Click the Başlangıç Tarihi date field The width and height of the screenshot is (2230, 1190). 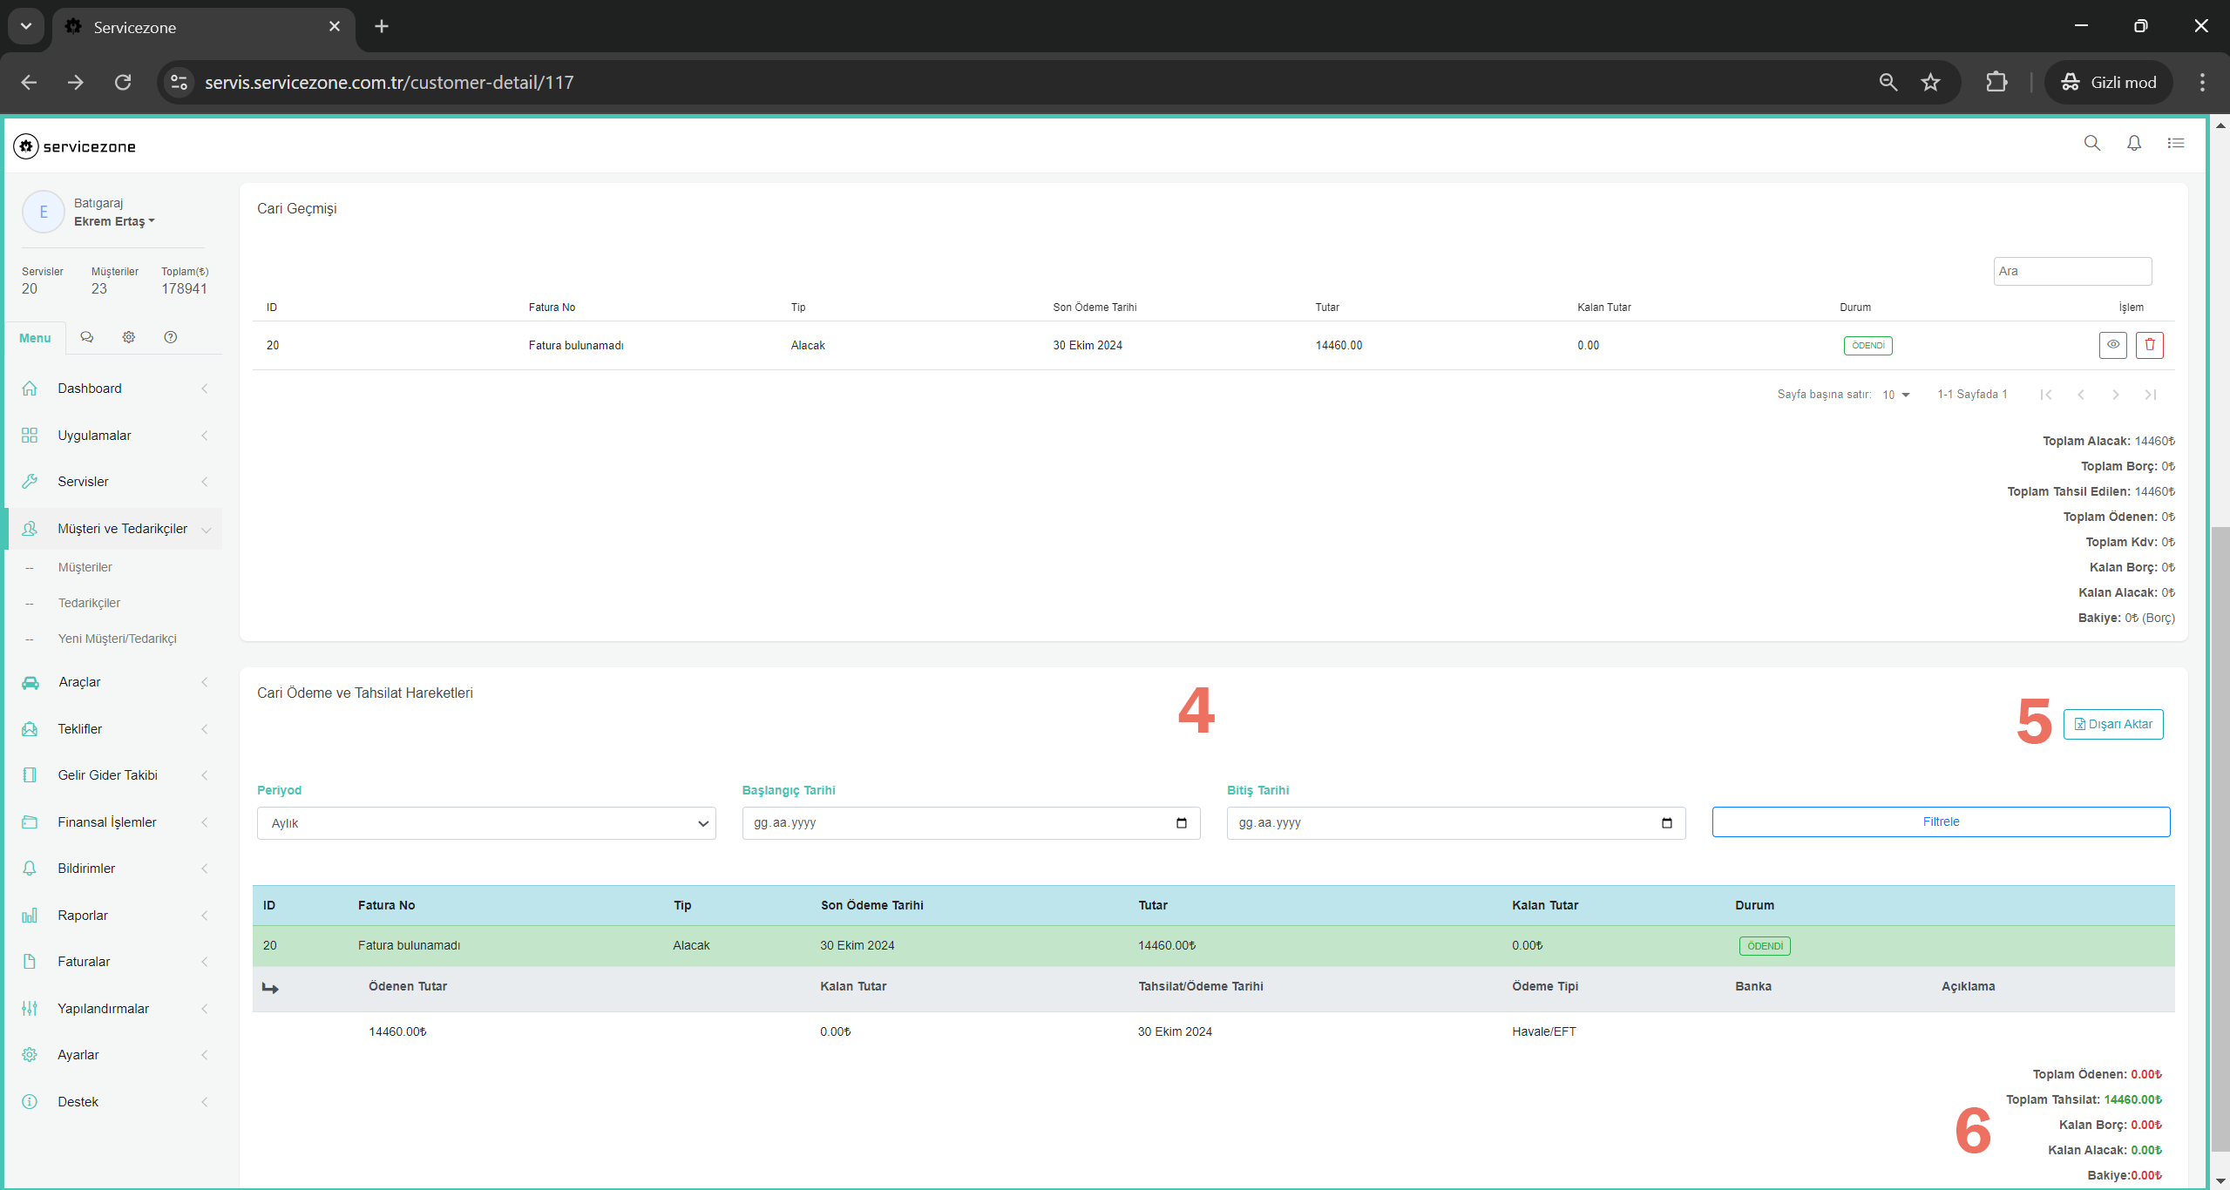pyautogui.click(x=971, y=823)
